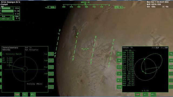Select the VeM velocity match MFD button
Viewport: 173px width, 97px height.
[x=51, y=60]
